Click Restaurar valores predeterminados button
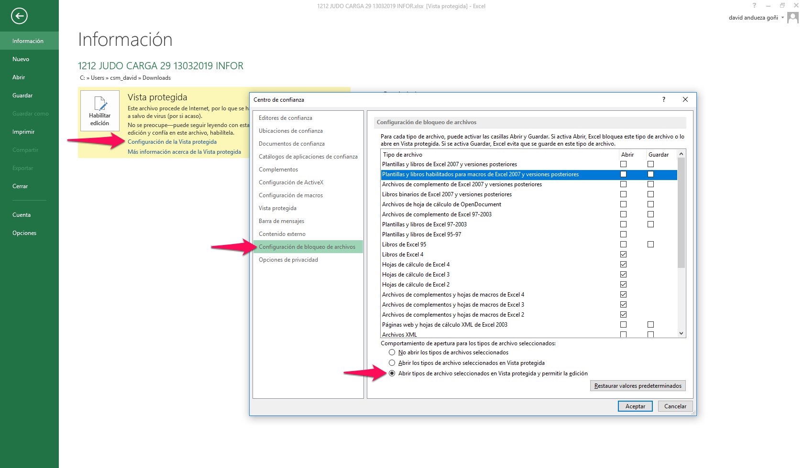 pyautogui.click(x=638, y=386)
